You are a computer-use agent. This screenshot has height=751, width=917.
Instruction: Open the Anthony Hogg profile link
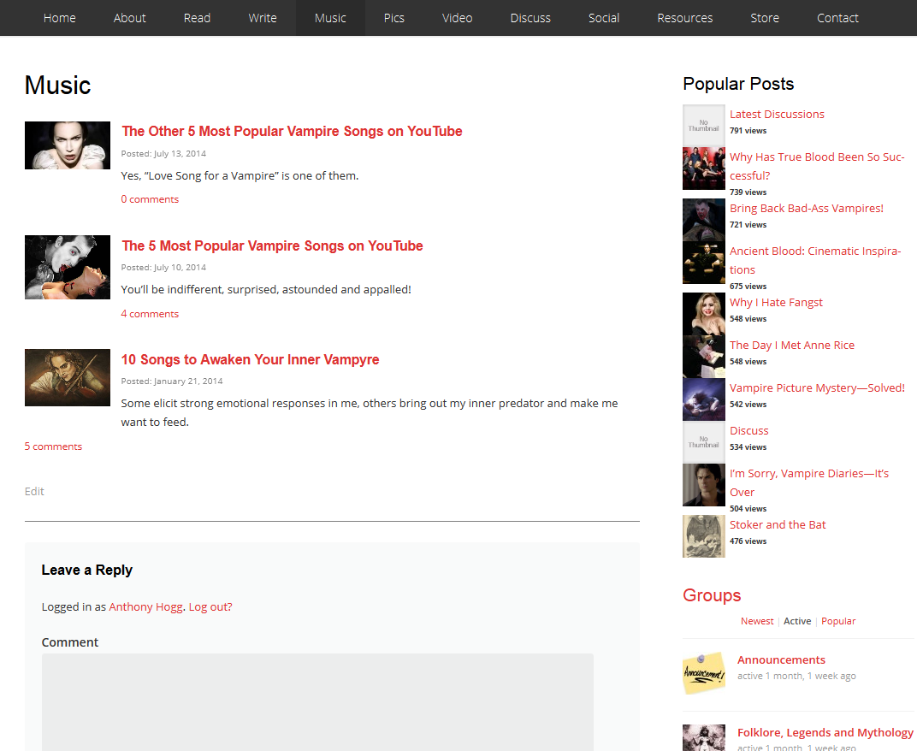[145, 607]
